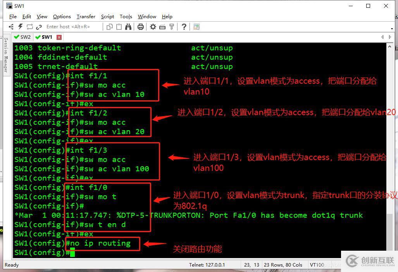The width and height of the screenshot is (398, 272).
Task: Click the 'int f1/3' command line
Action: [61, 150]
